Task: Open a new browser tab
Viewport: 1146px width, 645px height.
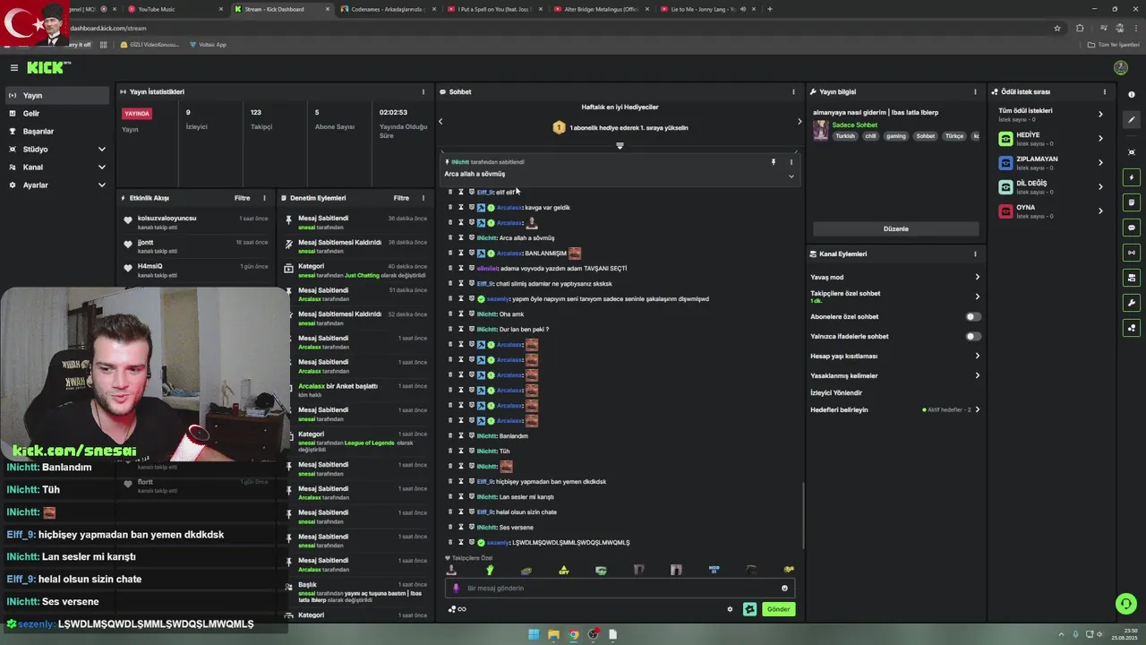Action: click(770, 9)
